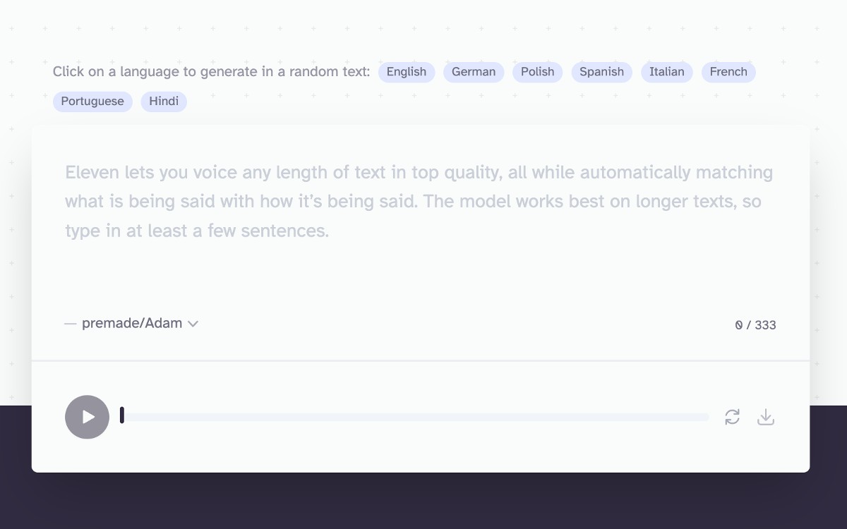The height and width of the screenshot is (529, 847).
Task: Click the regenerate audio icon
Action: pos(732,417)
